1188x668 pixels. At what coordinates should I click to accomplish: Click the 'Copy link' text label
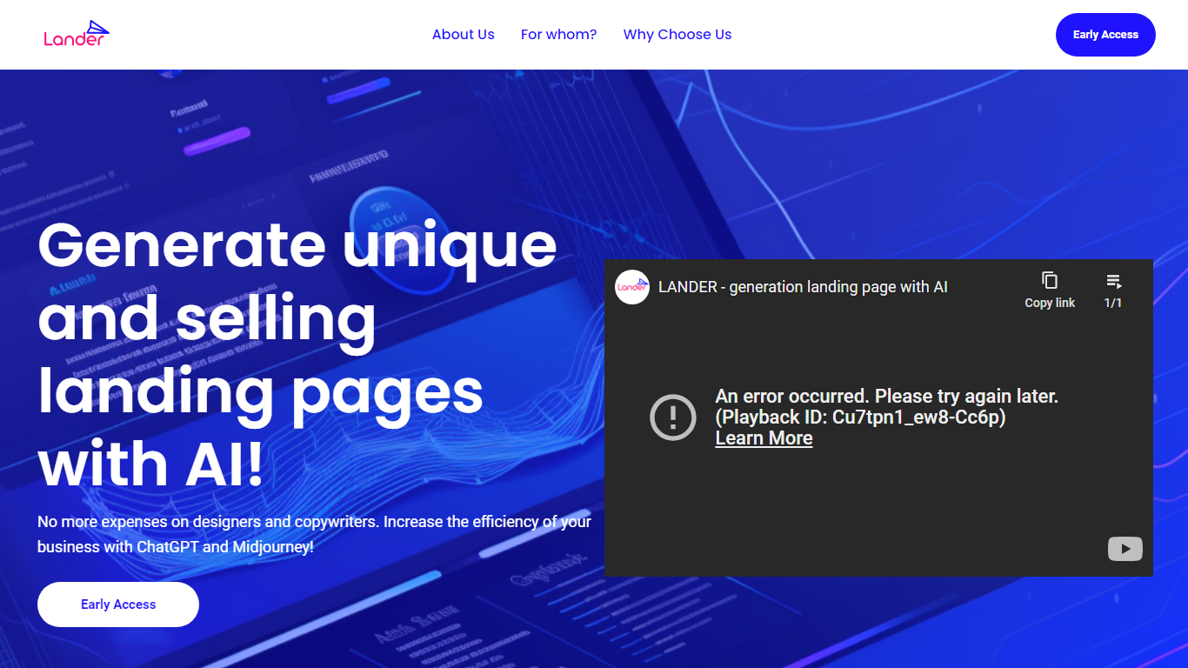tap(1050, 304)
